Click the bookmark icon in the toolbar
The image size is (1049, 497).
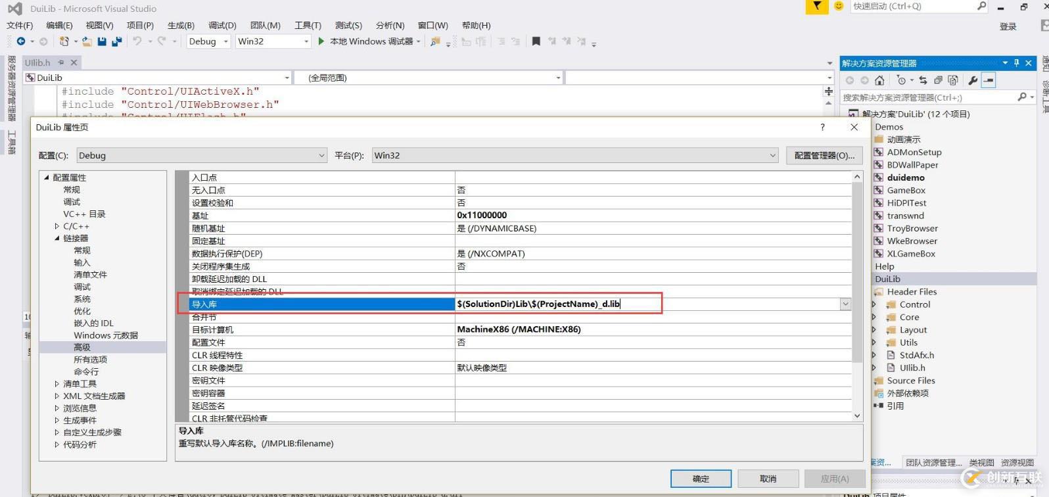coord(536,41)
